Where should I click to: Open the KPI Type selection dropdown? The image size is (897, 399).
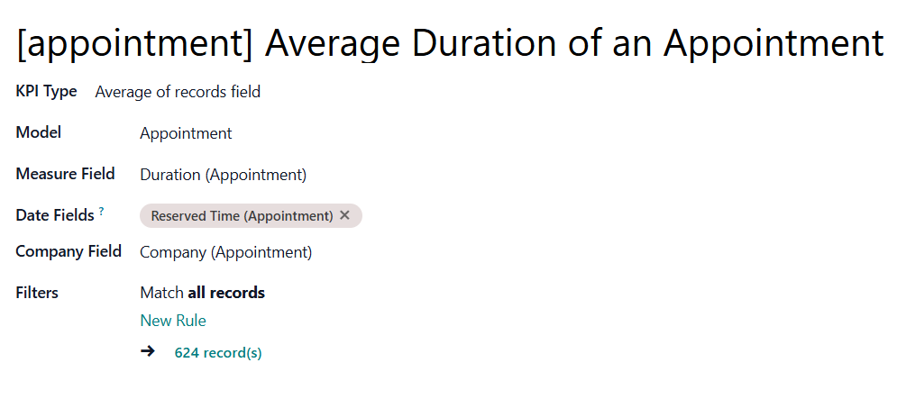click(178, 92)
